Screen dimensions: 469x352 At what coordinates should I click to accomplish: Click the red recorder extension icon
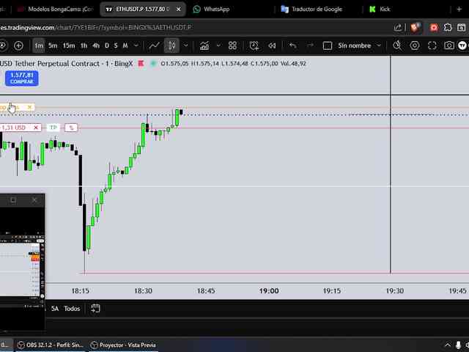pos(434,28)
